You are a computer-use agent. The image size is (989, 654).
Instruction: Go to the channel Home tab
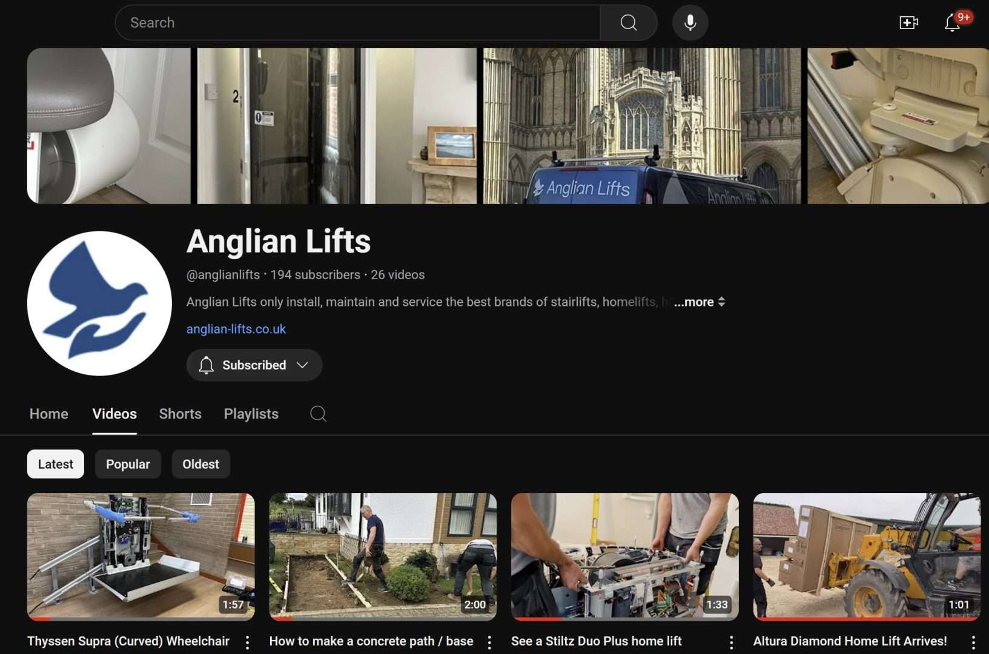(x=49, y=414)
